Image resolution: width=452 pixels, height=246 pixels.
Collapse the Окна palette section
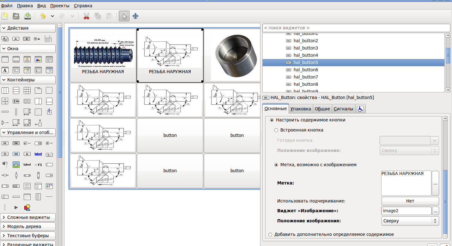(28, 49)
